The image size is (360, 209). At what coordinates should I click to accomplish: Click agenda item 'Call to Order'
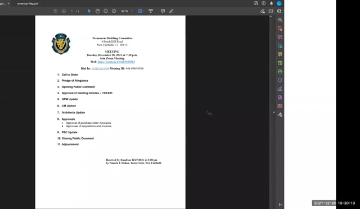(x=70, y=75)
